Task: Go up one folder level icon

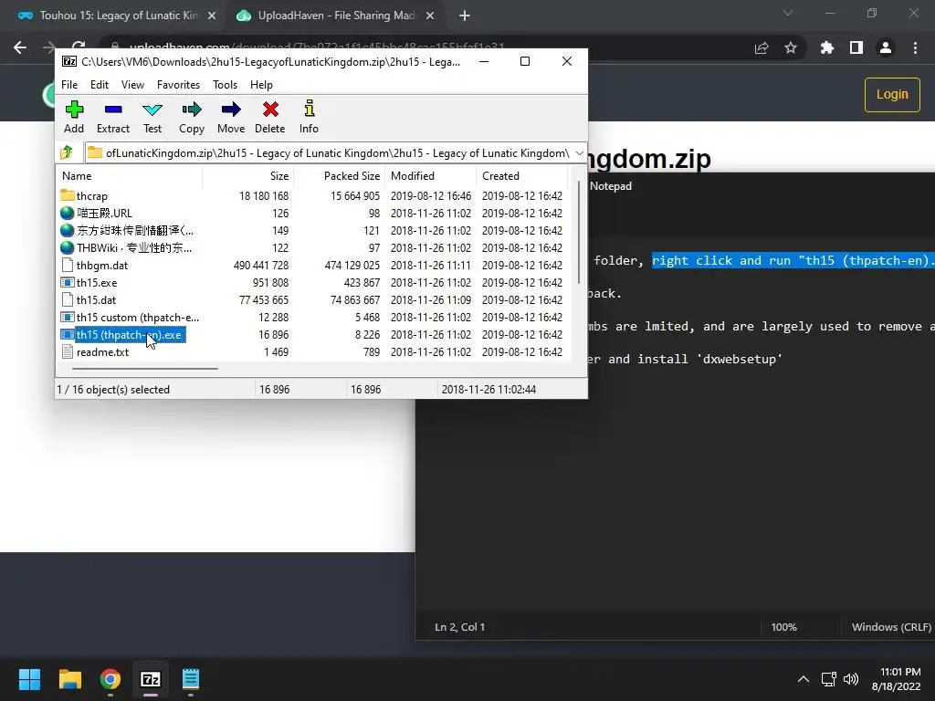Action: coord(67,152)
